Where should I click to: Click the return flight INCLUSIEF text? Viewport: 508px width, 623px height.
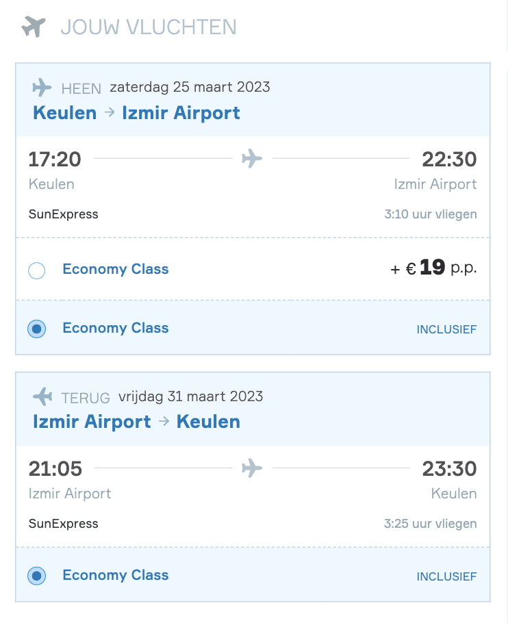(446, 576)
